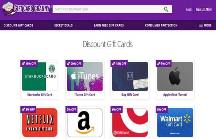Open Consumer Protection page

click(x=161, y=25)
